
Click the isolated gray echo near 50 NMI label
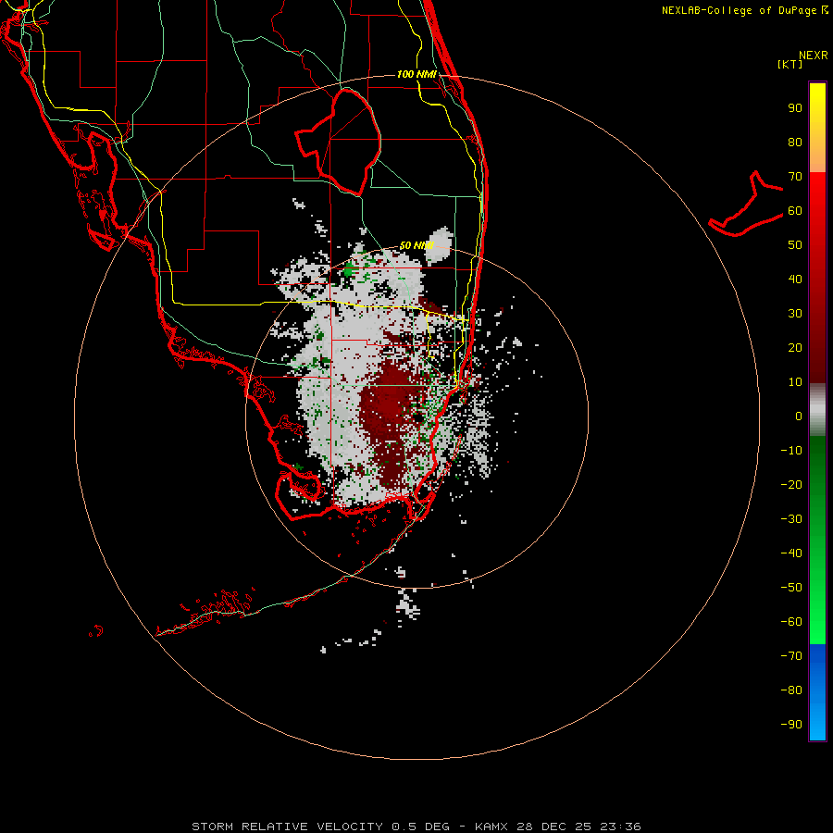(440, 246)
